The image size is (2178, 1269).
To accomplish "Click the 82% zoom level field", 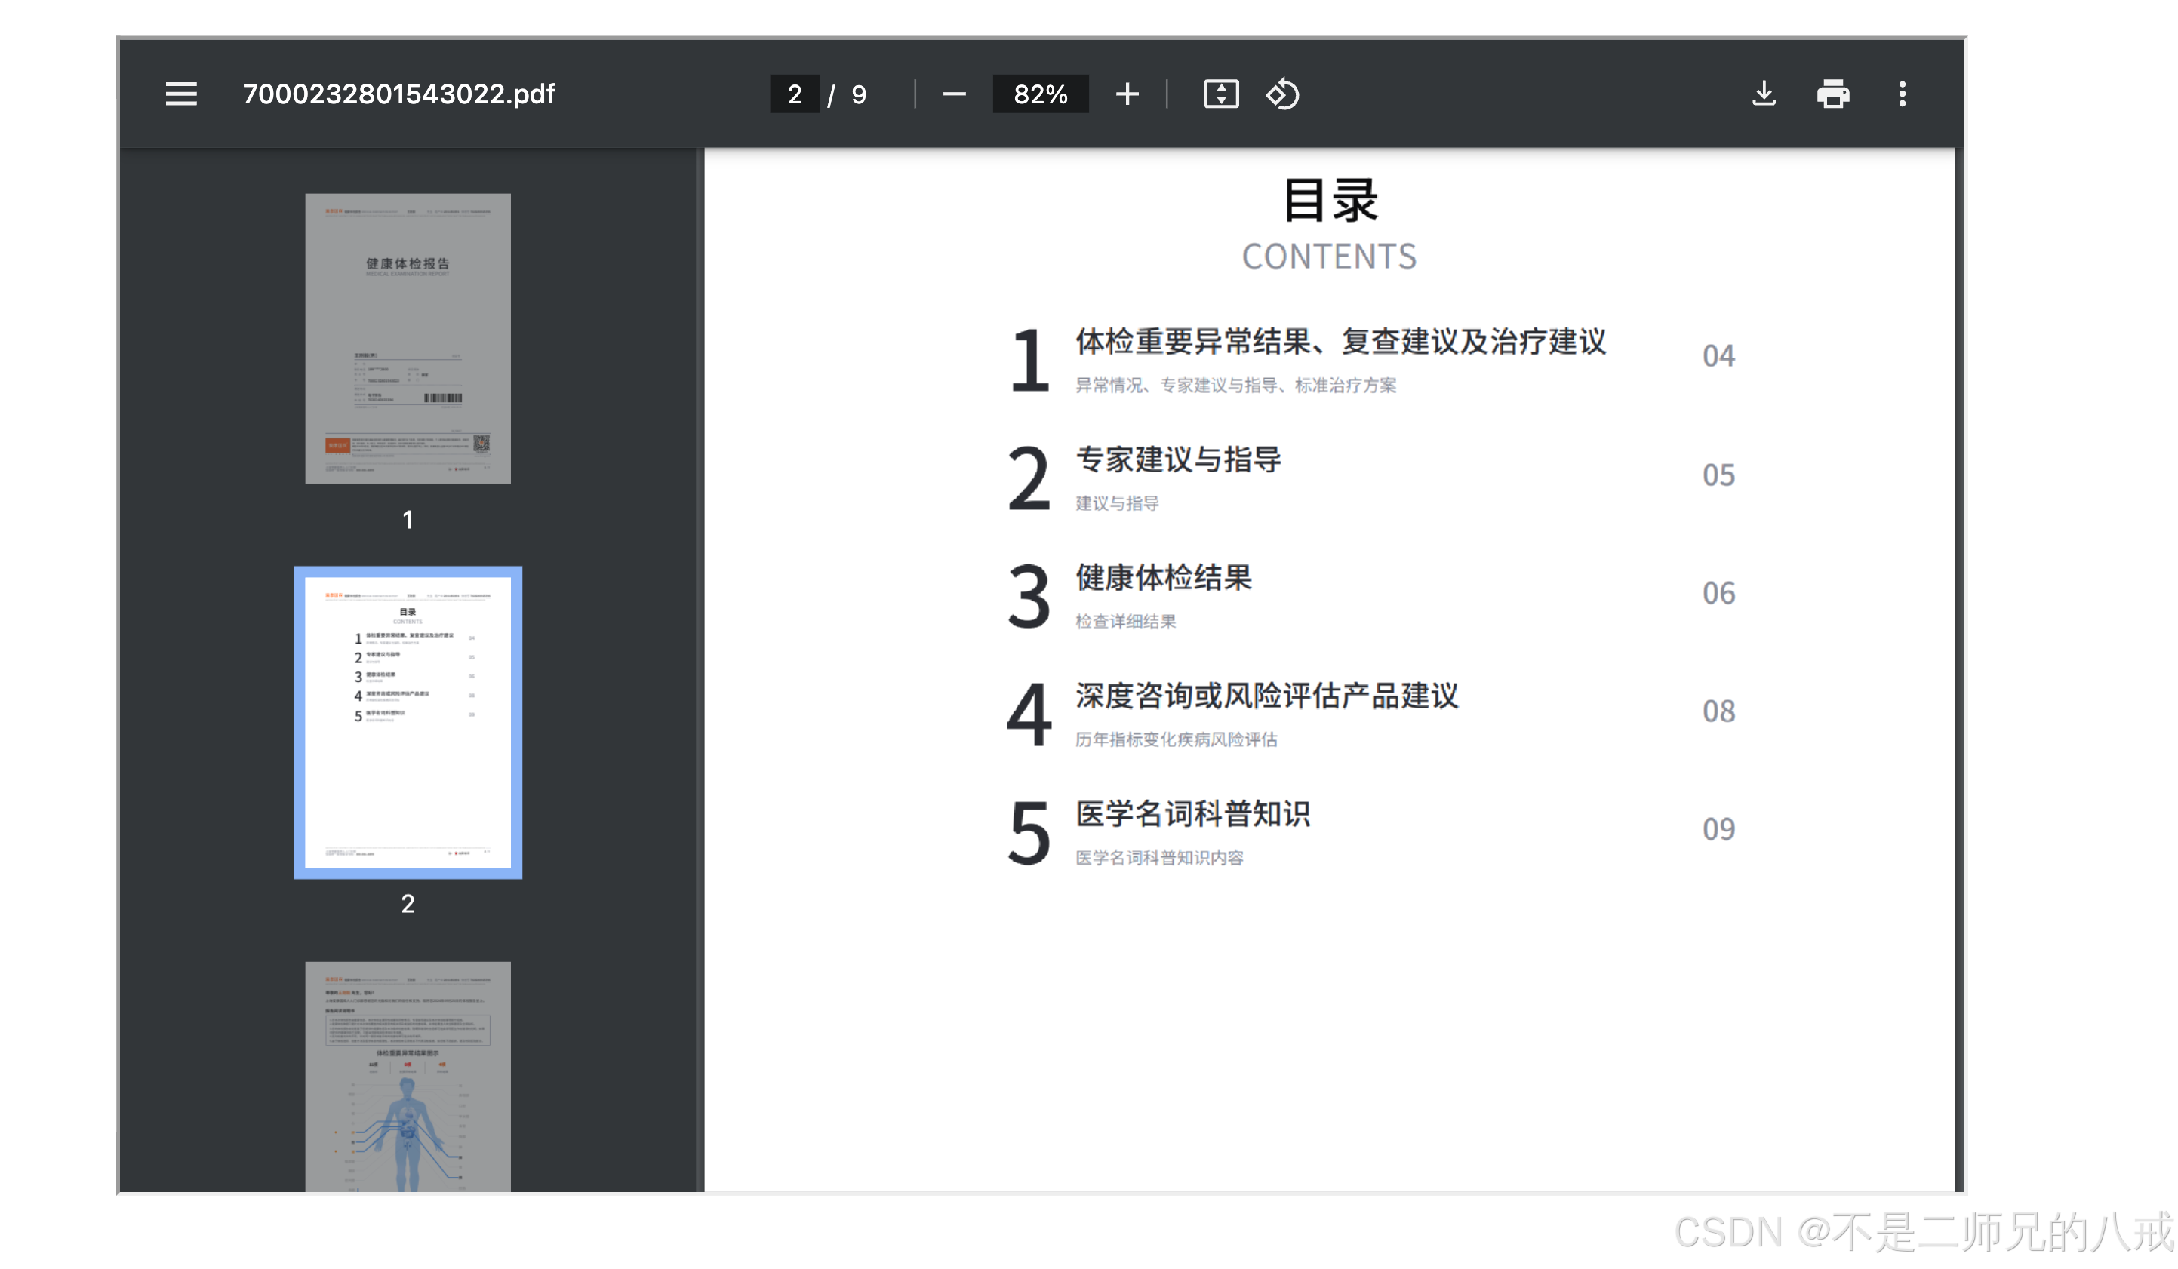I will click(x=1040, y=94).
